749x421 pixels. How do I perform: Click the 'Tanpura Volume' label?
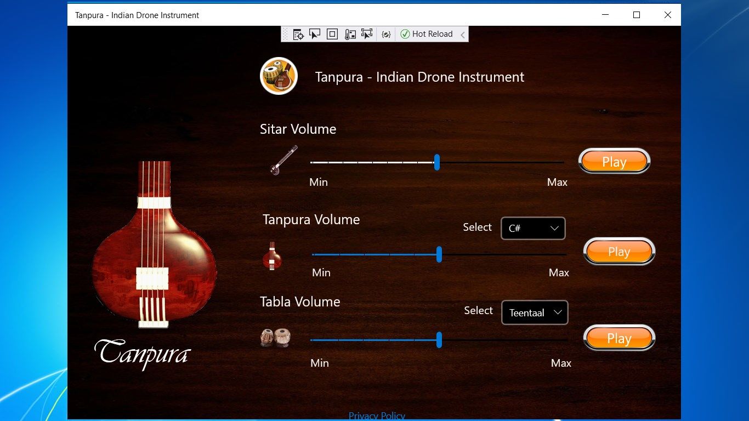point(311,220)
